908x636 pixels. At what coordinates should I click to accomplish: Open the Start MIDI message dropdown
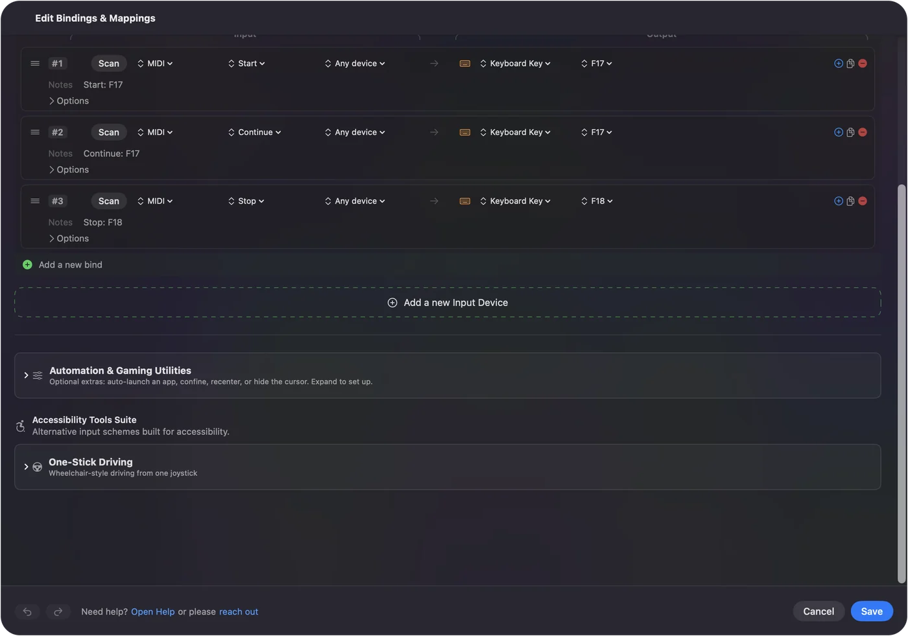click(246, 64)
